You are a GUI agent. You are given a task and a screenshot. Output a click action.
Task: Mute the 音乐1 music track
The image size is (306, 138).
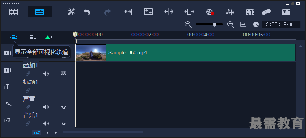(x=46, y=123)
